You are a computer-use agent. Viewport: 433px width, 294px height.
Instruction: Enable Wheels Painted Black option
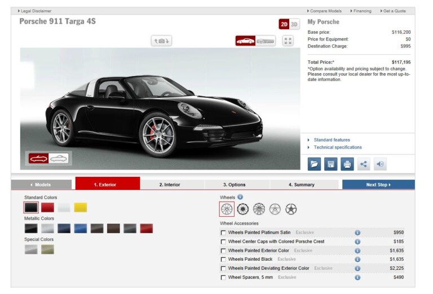click(224, 260)
